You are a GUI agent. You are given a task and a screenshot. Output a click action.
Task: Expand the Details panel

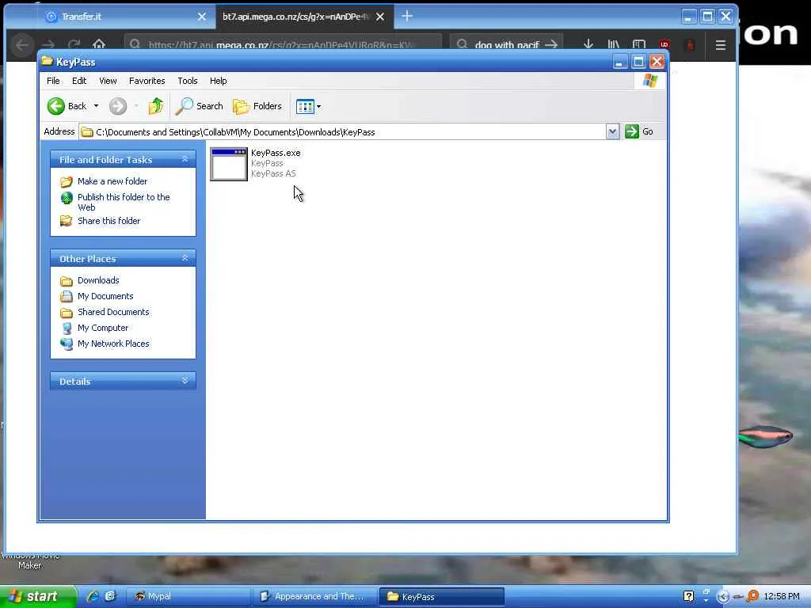[185, 381]
